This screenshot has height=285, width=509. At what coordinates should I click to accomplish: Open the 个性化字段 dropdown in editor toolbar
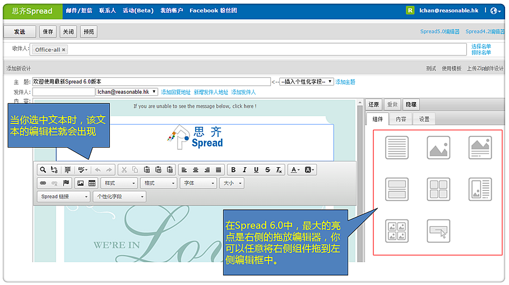(119, 196)
